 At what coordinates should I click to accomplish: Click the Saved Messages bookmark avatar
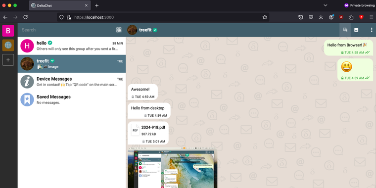(27, 99)
